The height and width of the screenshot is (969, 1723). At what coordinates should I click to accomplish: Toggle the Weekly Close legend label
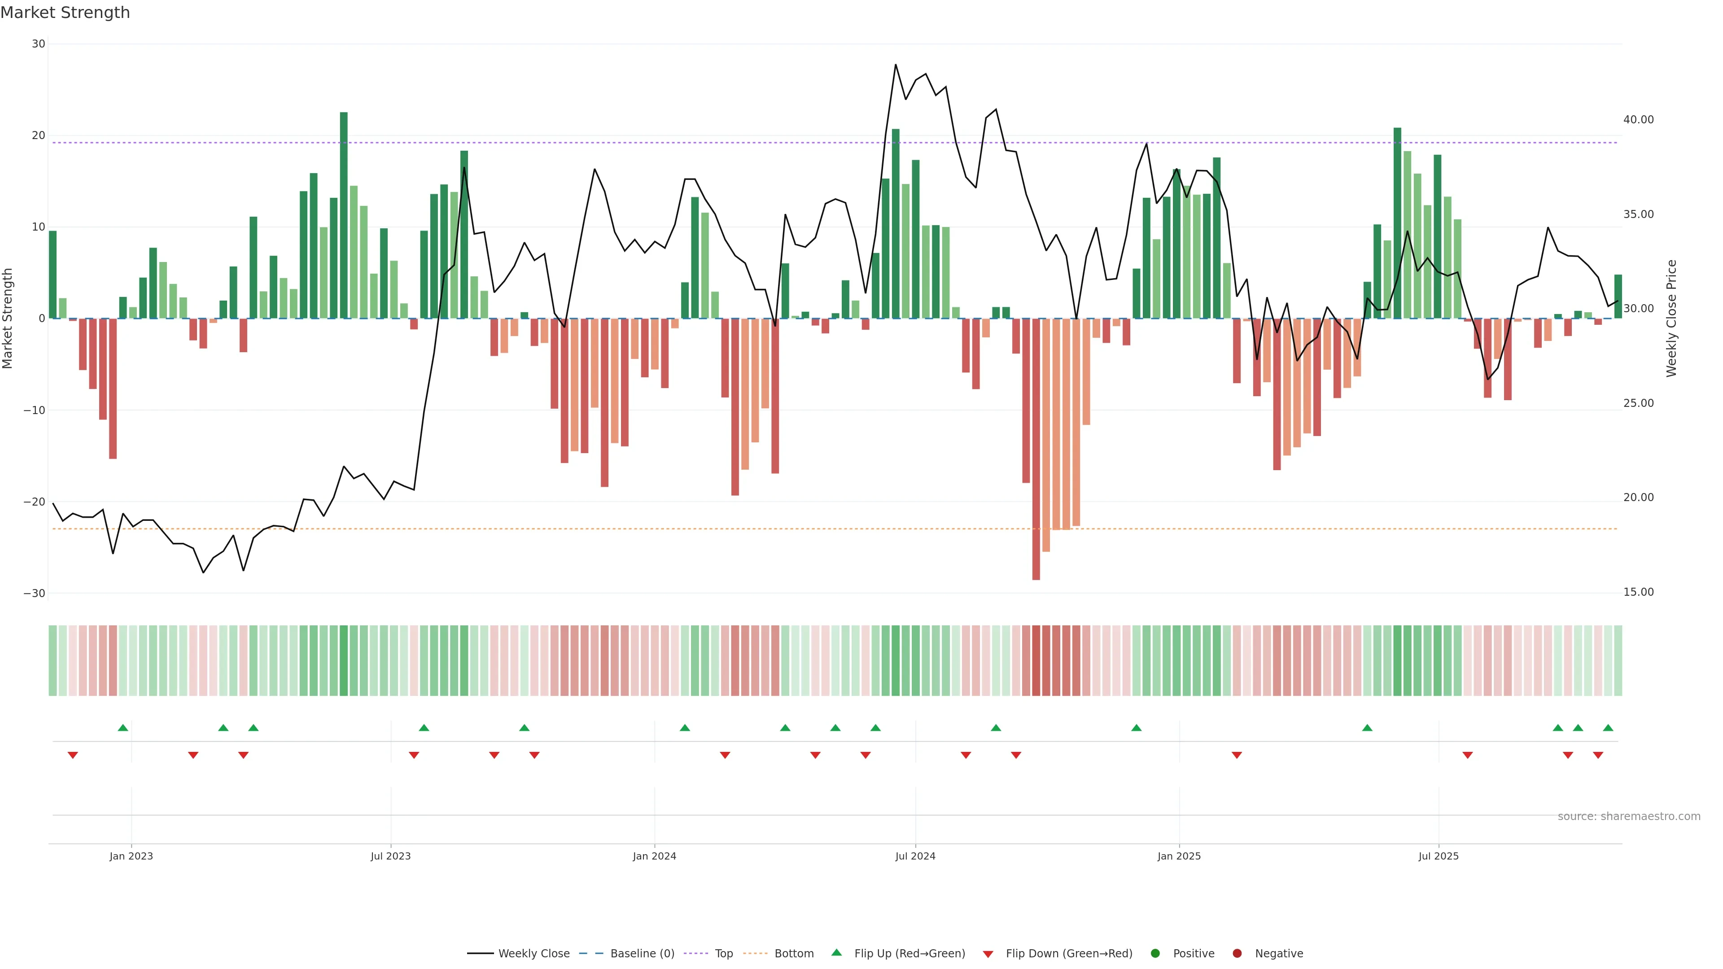[x=534, y=954]
